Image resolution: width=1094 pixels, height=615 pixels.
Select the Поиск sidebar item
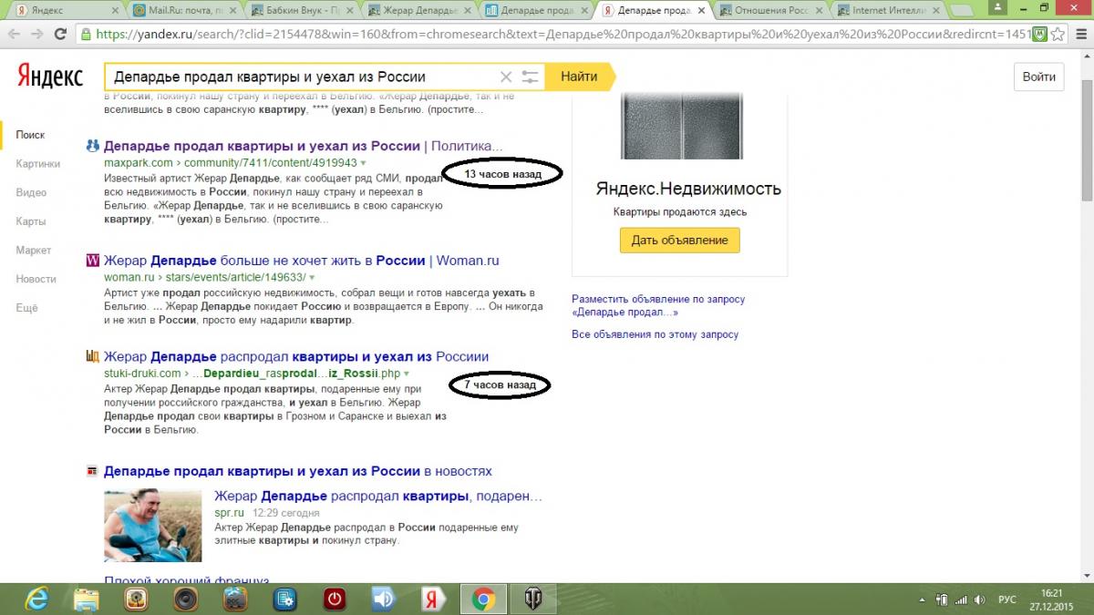[30, 135]
